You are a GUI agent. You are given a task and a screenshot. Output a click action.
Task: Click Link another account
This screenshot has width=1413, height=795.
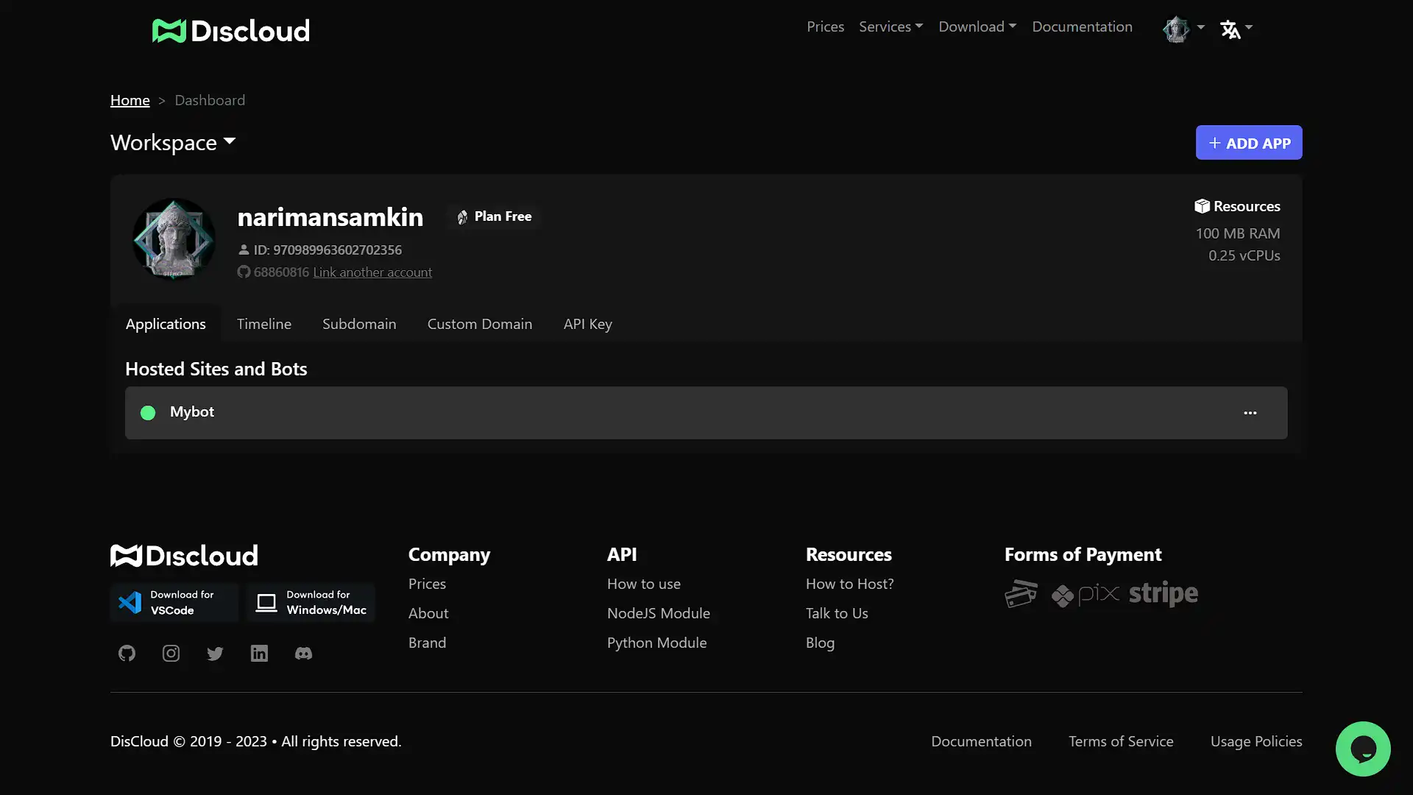(x=372, y=272)
